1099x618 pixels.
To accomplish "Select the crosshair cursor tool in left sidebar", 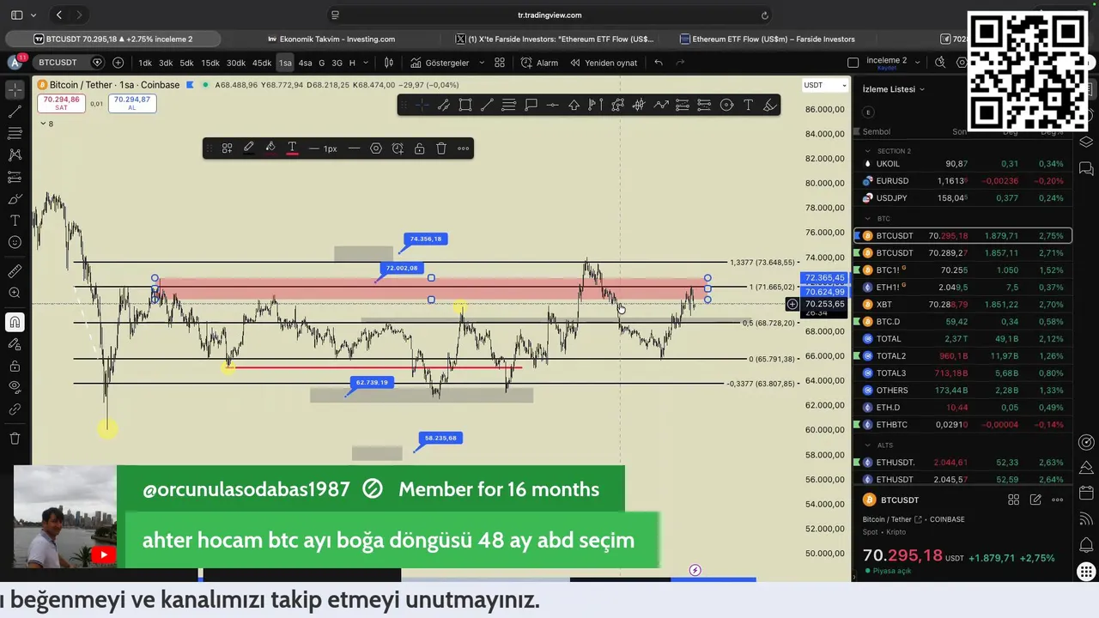I will [15, 89].
